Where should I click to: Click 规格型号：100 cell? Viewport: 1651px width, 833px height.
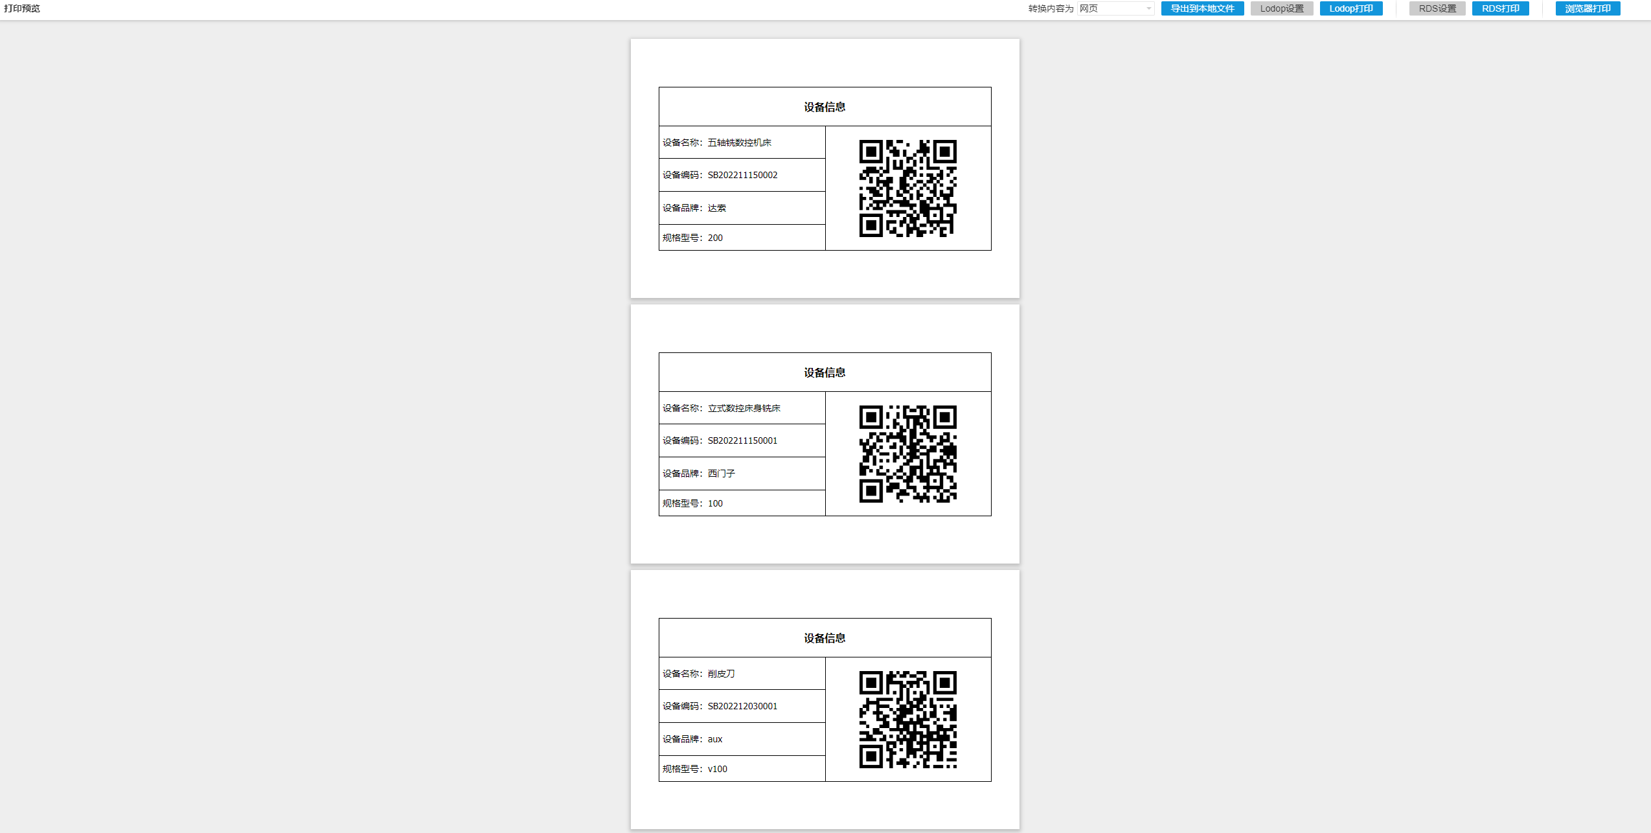[742, 503]
